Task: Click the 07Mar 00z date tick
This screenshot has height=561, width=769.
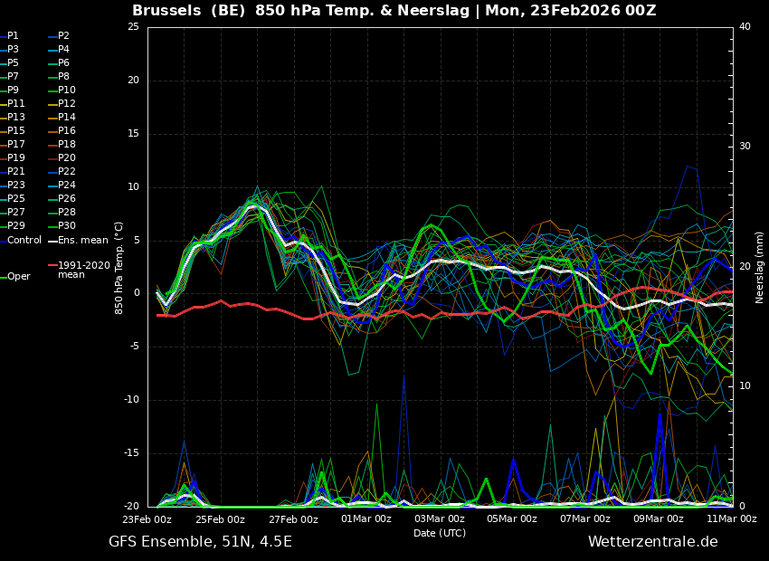Action: tap(585, 518)
